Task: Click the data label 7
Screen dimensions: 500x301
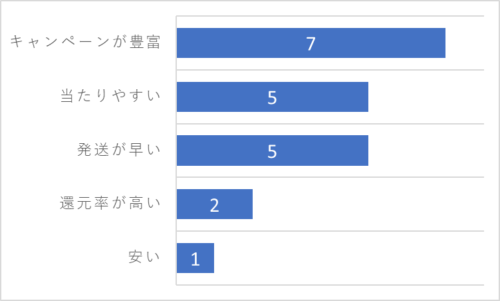Action: click(x=311, y=44)
